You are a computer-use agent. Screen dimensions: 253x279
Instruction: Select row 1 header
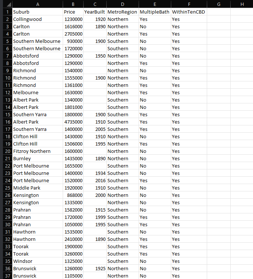(8, 12)
